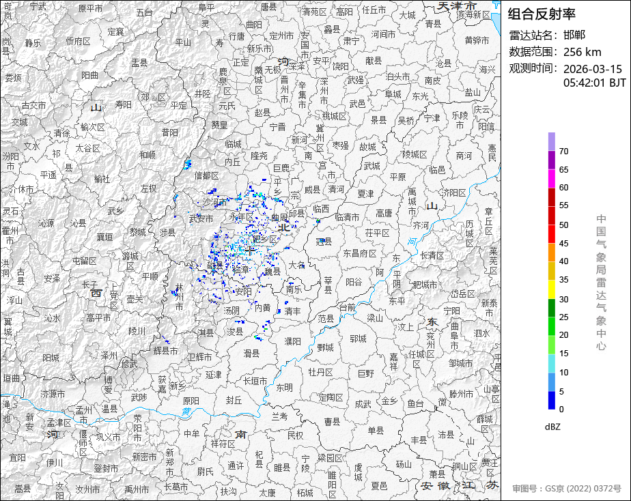631x501 pixels.
Task: Select the 濮阳 city label on map
Action: coord(292,341)
